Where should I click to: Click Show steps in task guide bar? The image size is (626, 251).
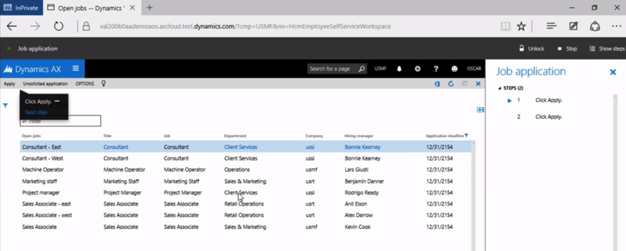(607, 49)
